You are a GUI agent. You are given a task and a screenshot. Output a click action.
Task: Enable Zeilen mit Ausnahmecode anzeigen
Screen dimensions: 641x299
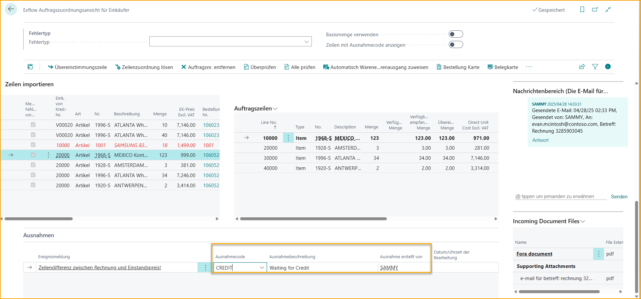(x=456, y=45)
